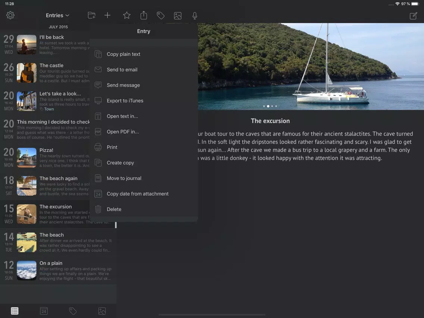Click the donkey thumbnail for The excursion
The image size is (424, 318).
click(x=26, y=214)
